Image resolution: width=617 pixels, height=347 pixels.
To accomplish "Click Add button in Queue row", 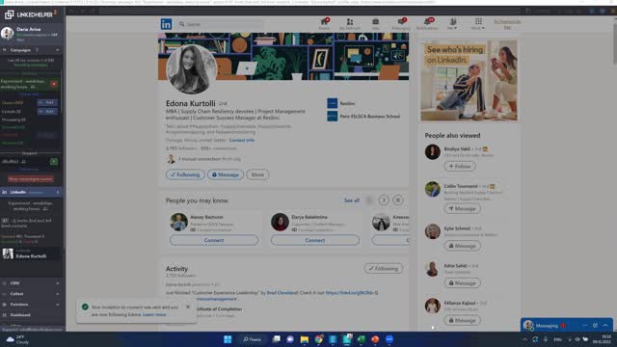I will coord(47,102).
